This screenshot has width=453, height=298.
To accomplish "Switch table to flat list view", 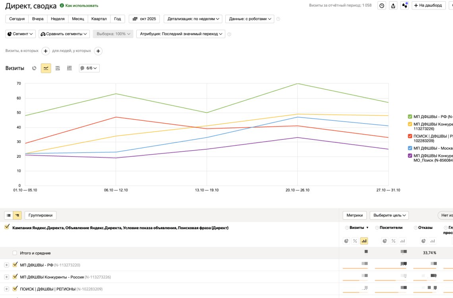I will tap(9, 215).
